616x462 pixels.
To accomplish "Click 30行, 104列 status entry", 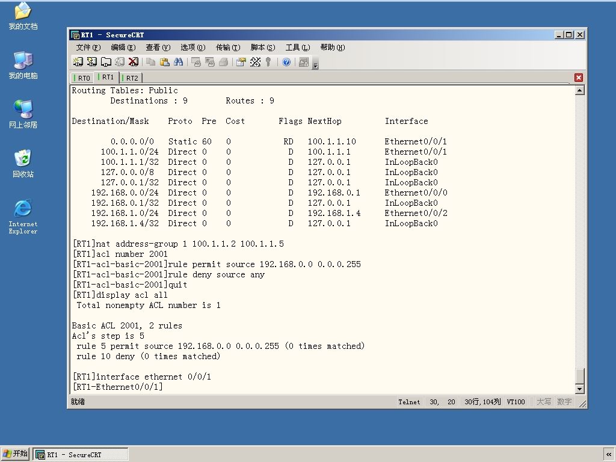I will 482,402.
